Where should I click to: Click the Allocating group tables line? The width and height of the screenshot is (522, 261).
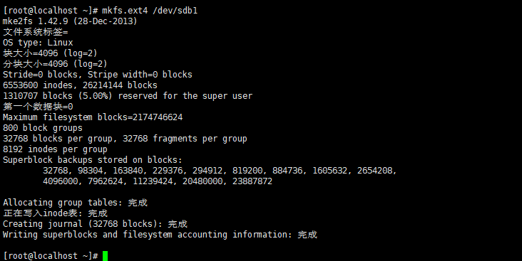pos(76,203)
